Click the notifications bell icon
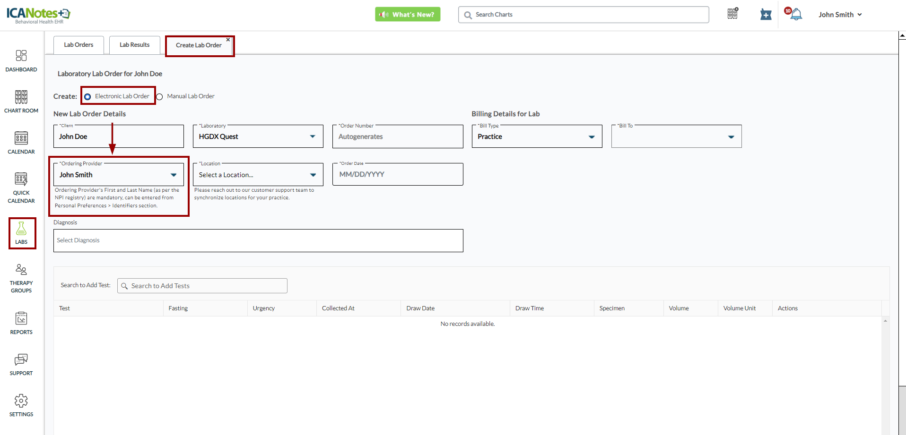906x435 pixels. (x=796, y=15)
